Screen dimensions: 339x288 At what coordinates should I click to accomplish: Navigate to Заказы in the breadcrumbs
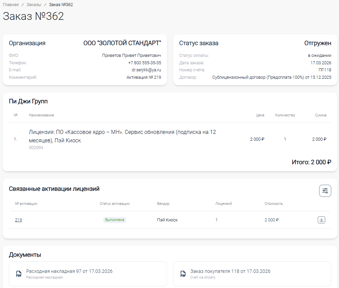point(34,5)
